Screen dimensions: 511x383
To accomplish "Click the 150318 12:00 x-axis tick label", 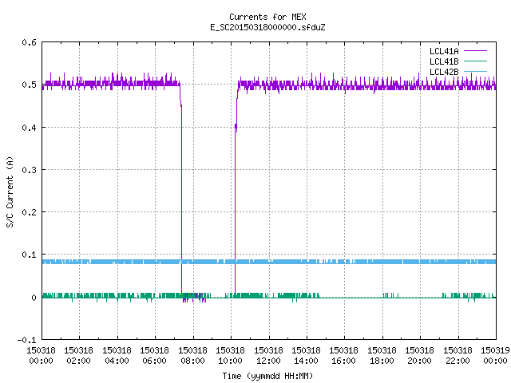I will tap(268, 356).
